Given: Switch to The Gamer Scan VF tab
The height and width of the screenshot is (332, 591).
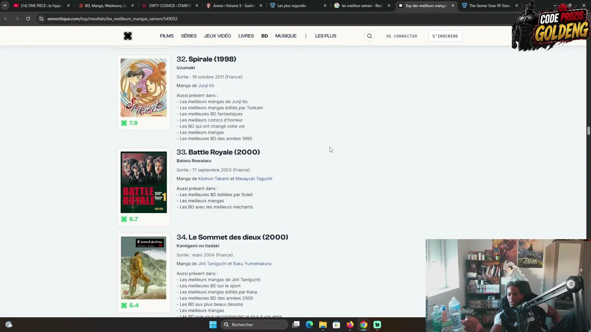Looking at the screenshot, I should pyautogui.click(x=489, y=6).
